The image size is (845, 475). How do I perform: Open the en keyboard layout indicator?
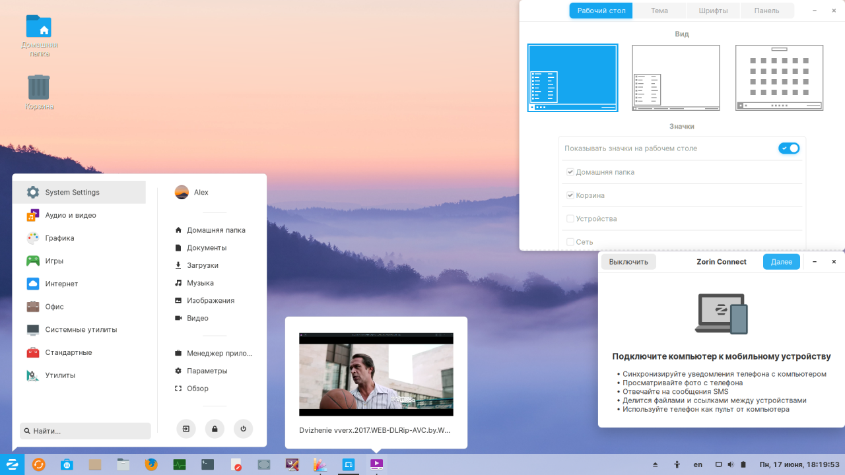(x=698, y=464)
